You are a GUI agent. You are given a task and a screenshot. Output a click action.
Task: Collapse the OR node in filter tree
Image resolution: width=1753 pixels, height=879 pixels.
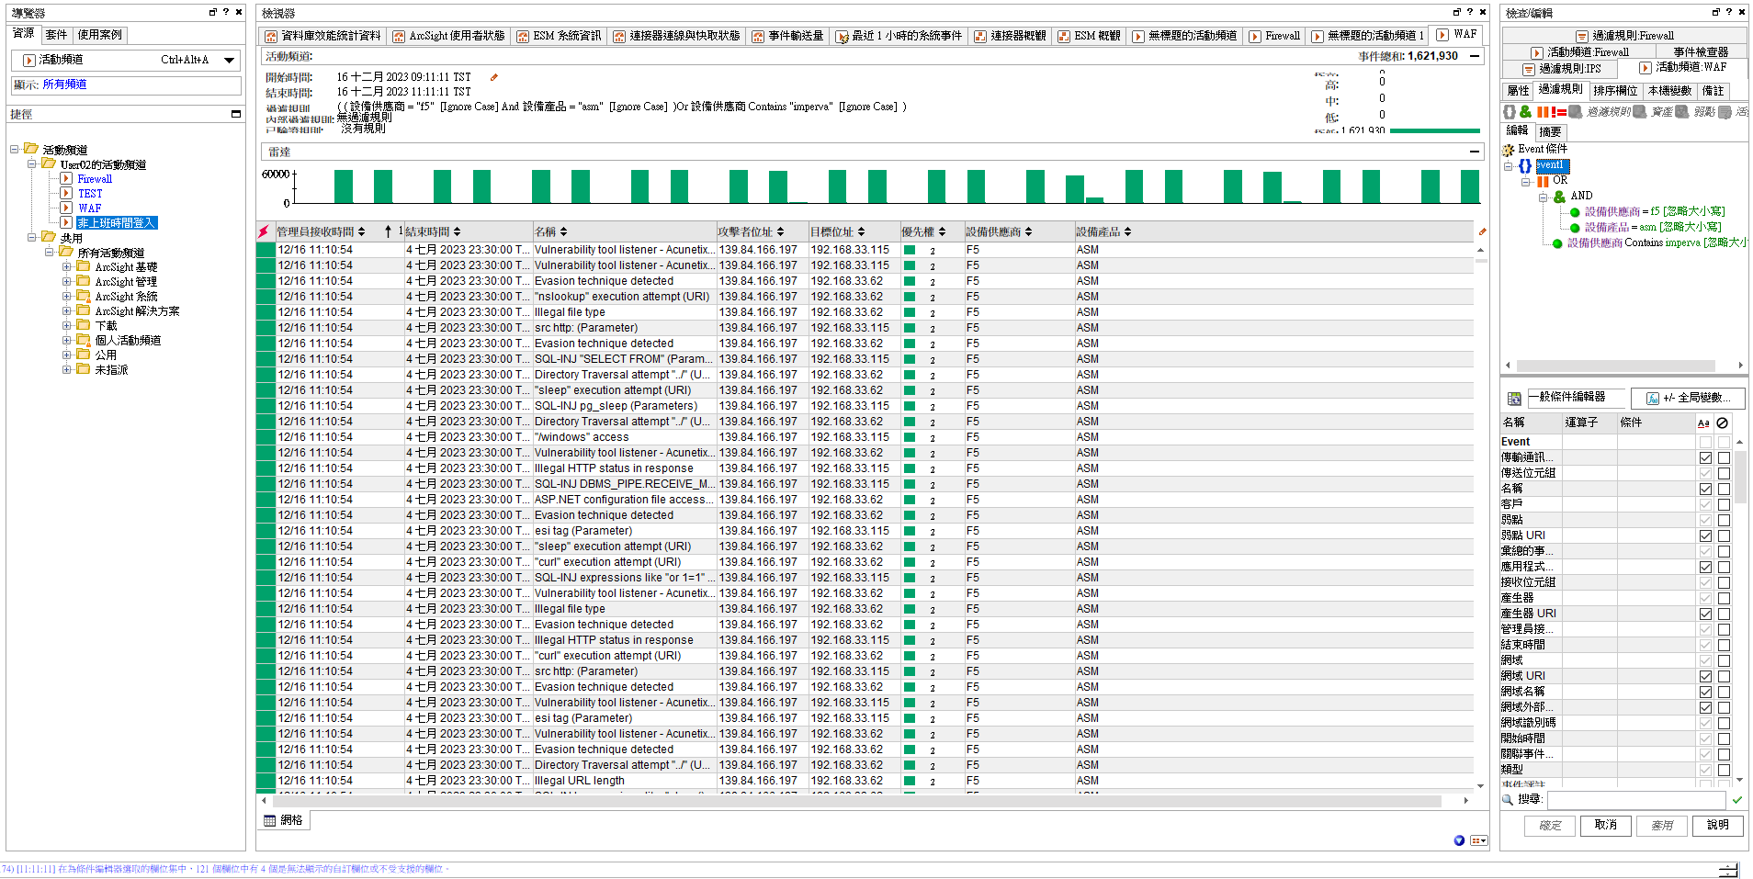(1526, 181)
